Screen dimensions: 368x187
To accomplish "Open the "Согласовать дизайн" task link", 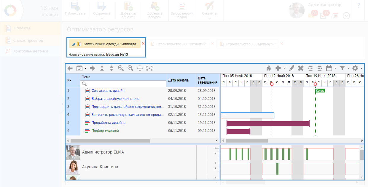I will 108,91.
